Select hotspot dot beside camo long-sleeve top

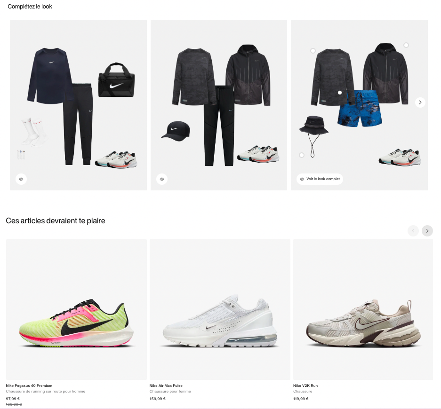click(313, 51)
